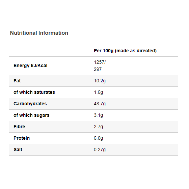Select the Fibre row label
189x189 pixels.
[19, 127]
